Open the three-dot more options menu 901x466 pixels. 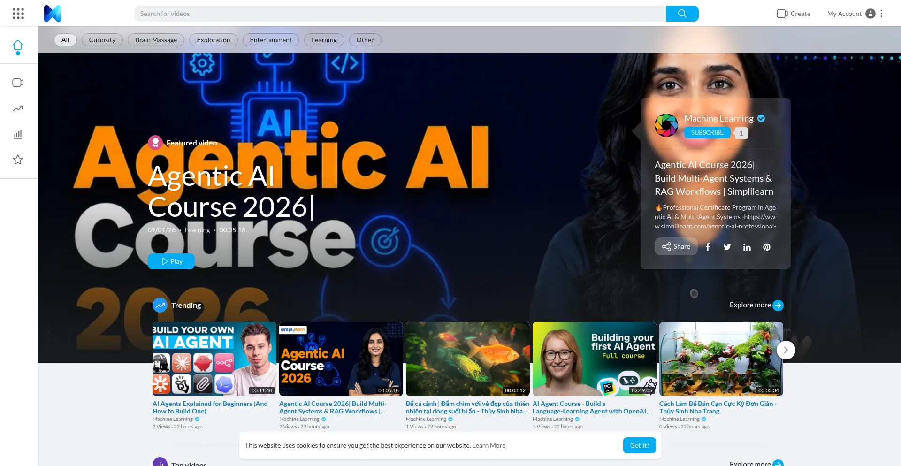(882, 14)
